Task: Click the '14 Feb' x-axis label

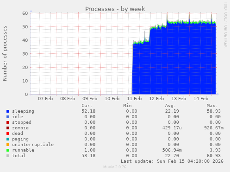Action: click(x=201, y=99)
